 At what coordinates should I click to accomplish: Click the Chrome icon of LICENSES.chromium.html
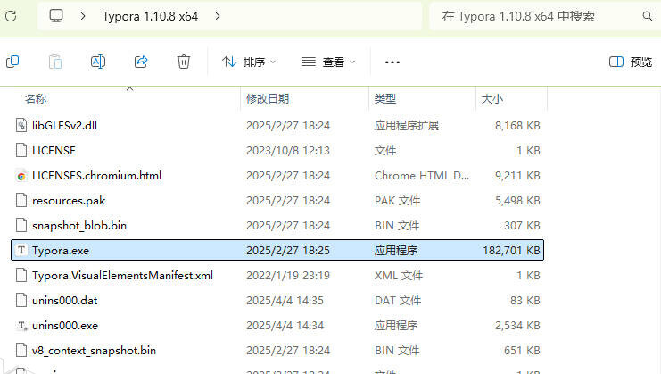pos(21,176)
